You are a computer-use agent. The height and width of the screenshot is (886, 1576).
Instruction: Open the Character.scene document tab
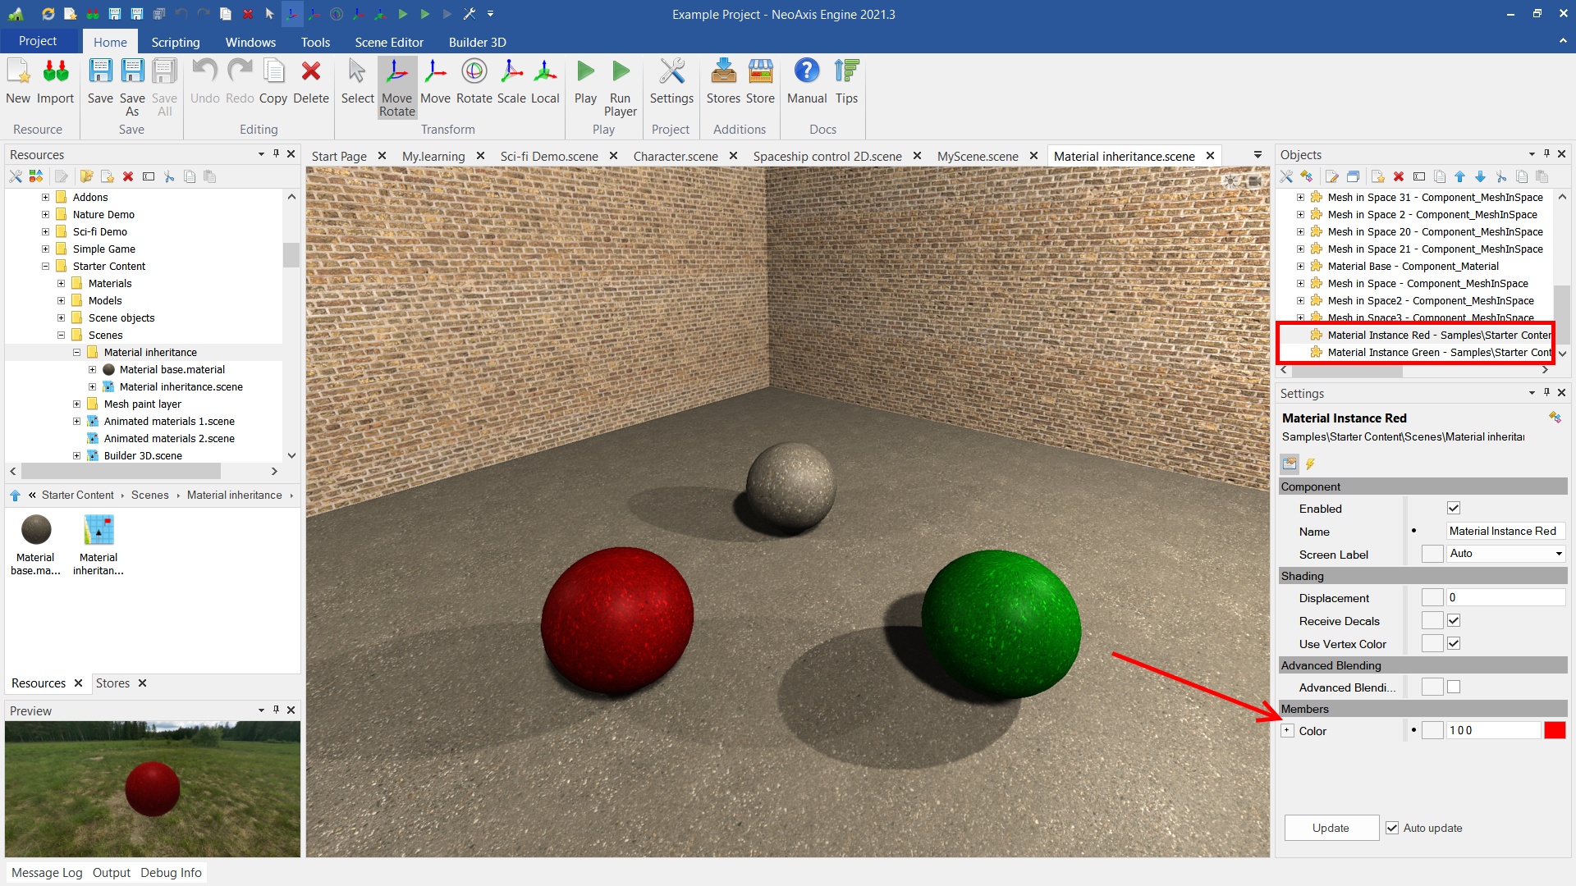click(x=675, y=156)
